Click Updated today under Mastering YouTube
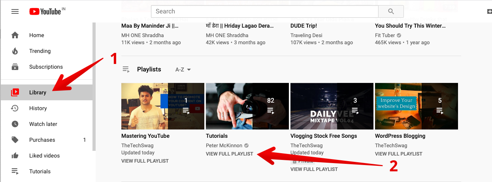The width and height of the screenshot is (492, 182). (138, 153)
